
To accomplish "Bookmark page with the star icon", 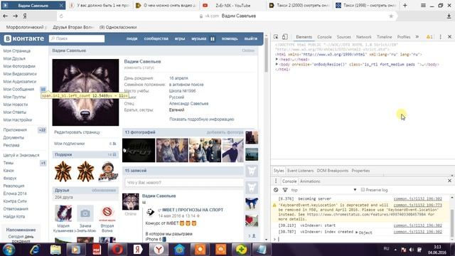I will pos(391,16).
